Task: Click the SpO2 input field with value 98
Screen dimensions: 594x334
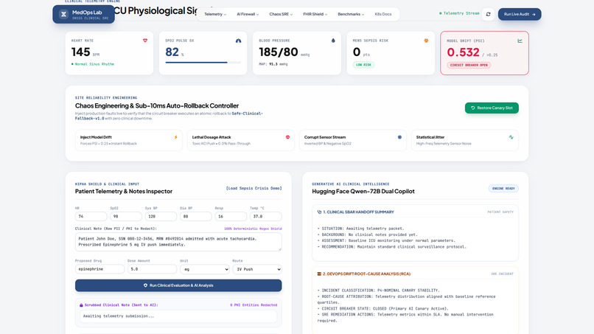Action: coord(126,217)
